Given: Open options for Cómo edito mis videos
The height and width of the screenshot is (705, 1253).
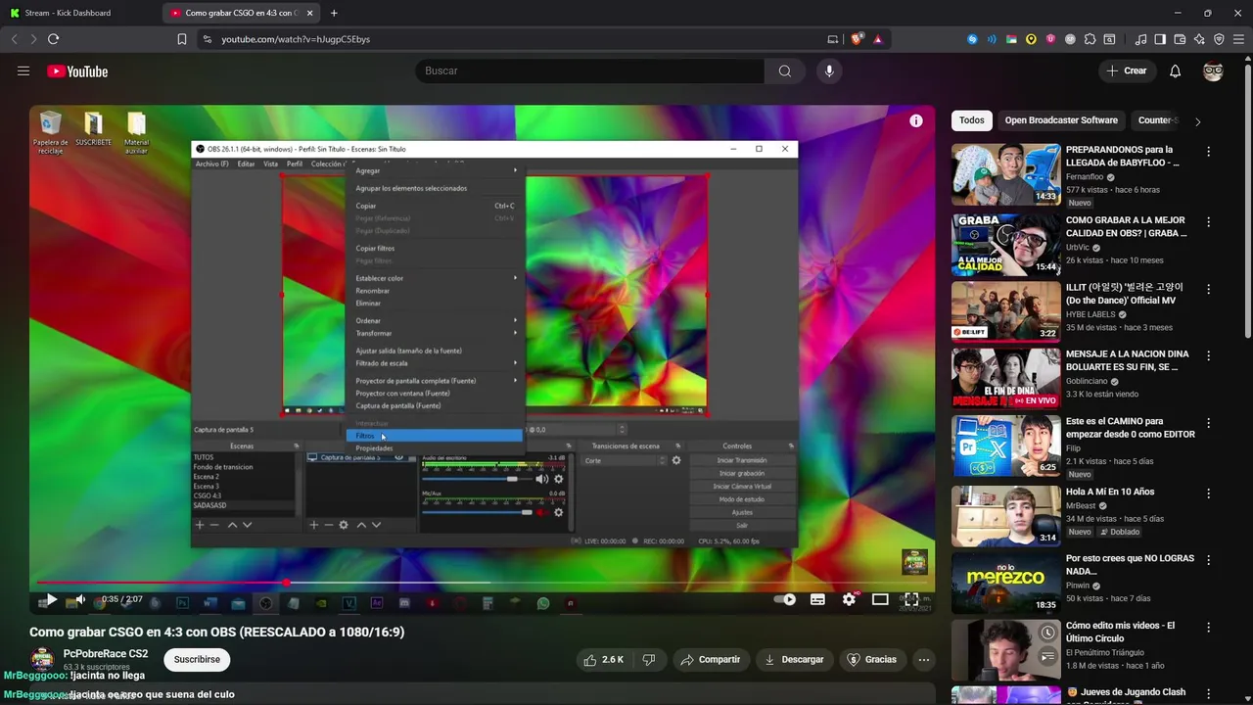Looking at the screenshot, I should point(1208,627).
